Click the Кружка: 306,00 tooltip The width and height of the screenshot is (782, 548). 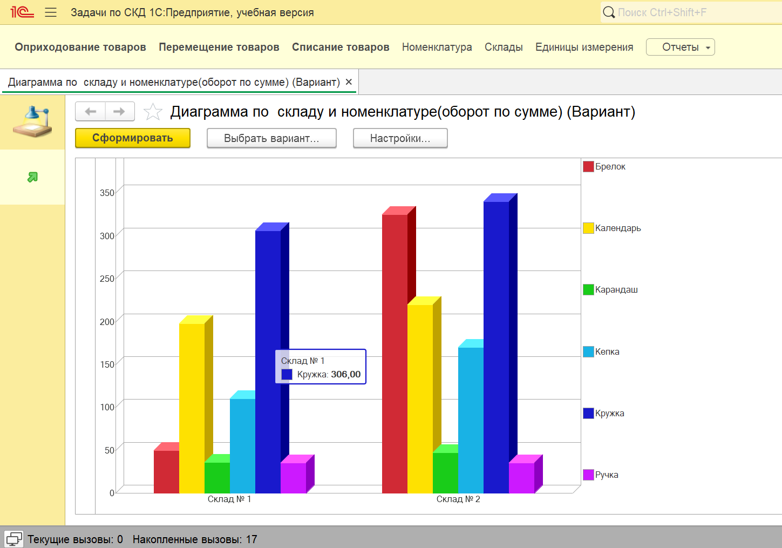pyautogui.click(x=321, y=367)
